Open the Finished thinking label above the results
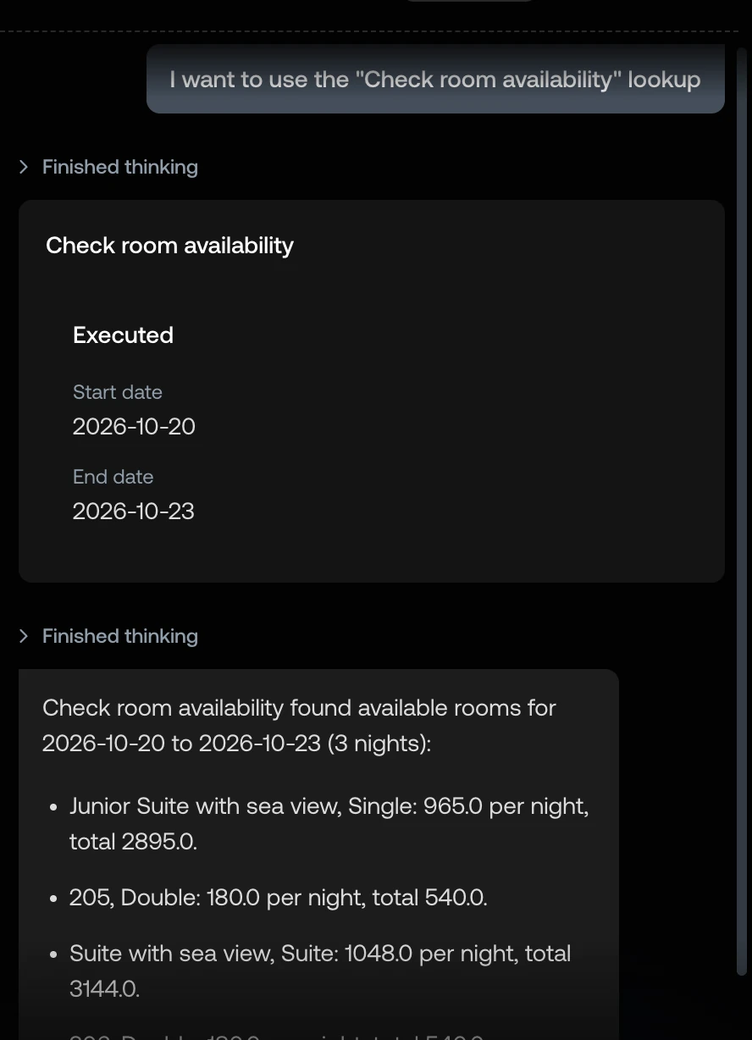The image size is (752, 1040). [x=120, y=636]
